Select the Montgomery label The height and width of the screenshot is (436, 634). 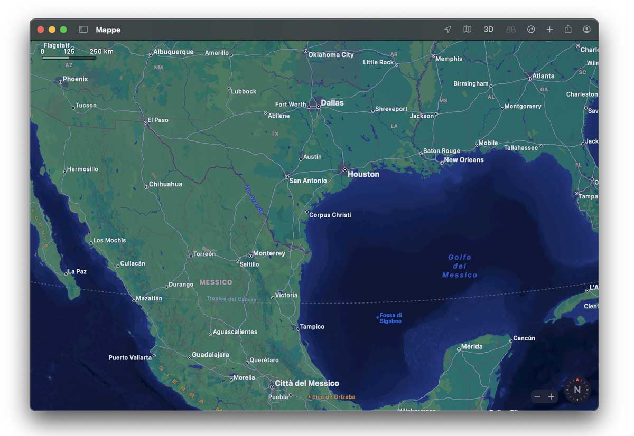(523, 107)
